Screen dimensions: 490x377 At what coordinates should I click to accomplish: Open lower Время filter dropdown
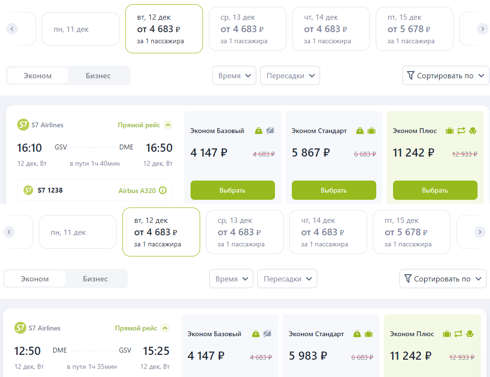coord(231,279)
